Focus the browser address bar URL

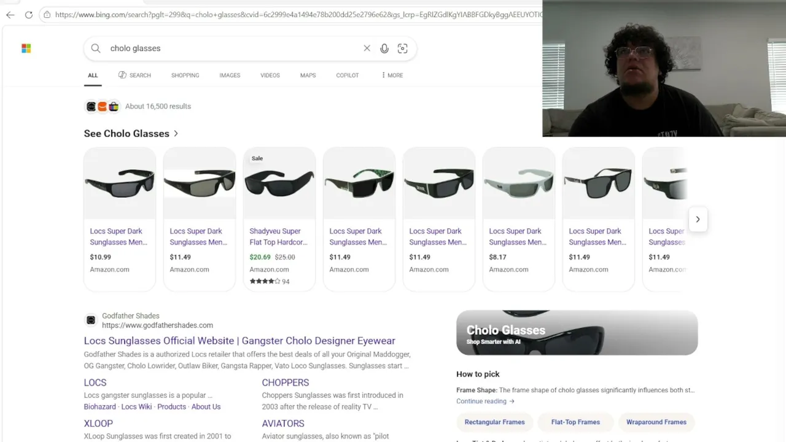point(298,15)
